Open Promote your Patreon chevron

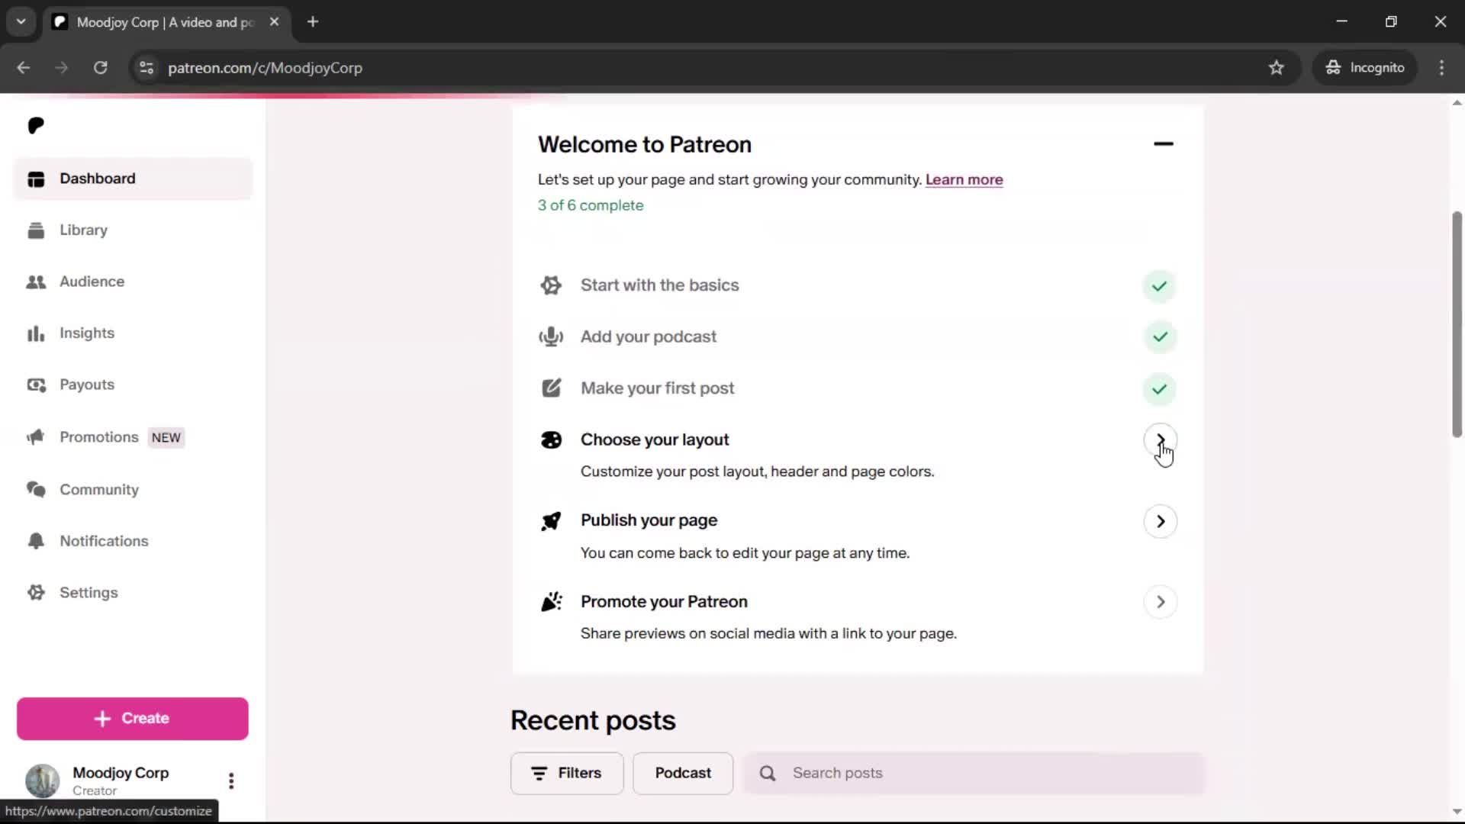pos(1160,602)
